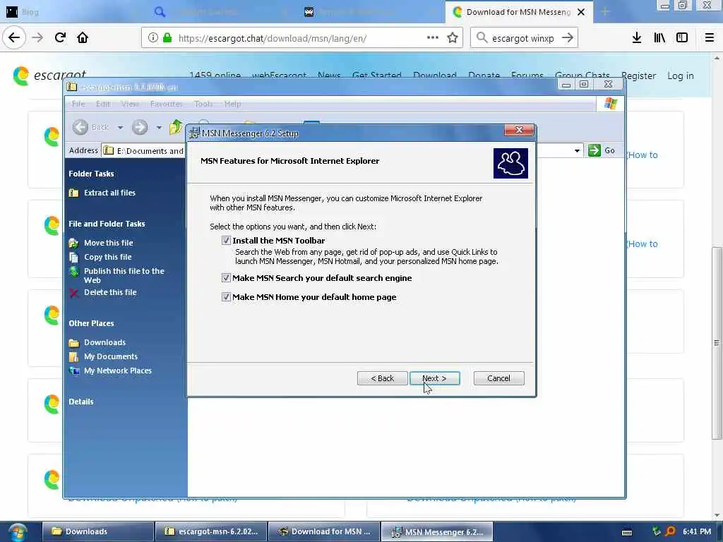Collapse the Other Places section
The image size is (723, 542).
[x=91, y=323]
